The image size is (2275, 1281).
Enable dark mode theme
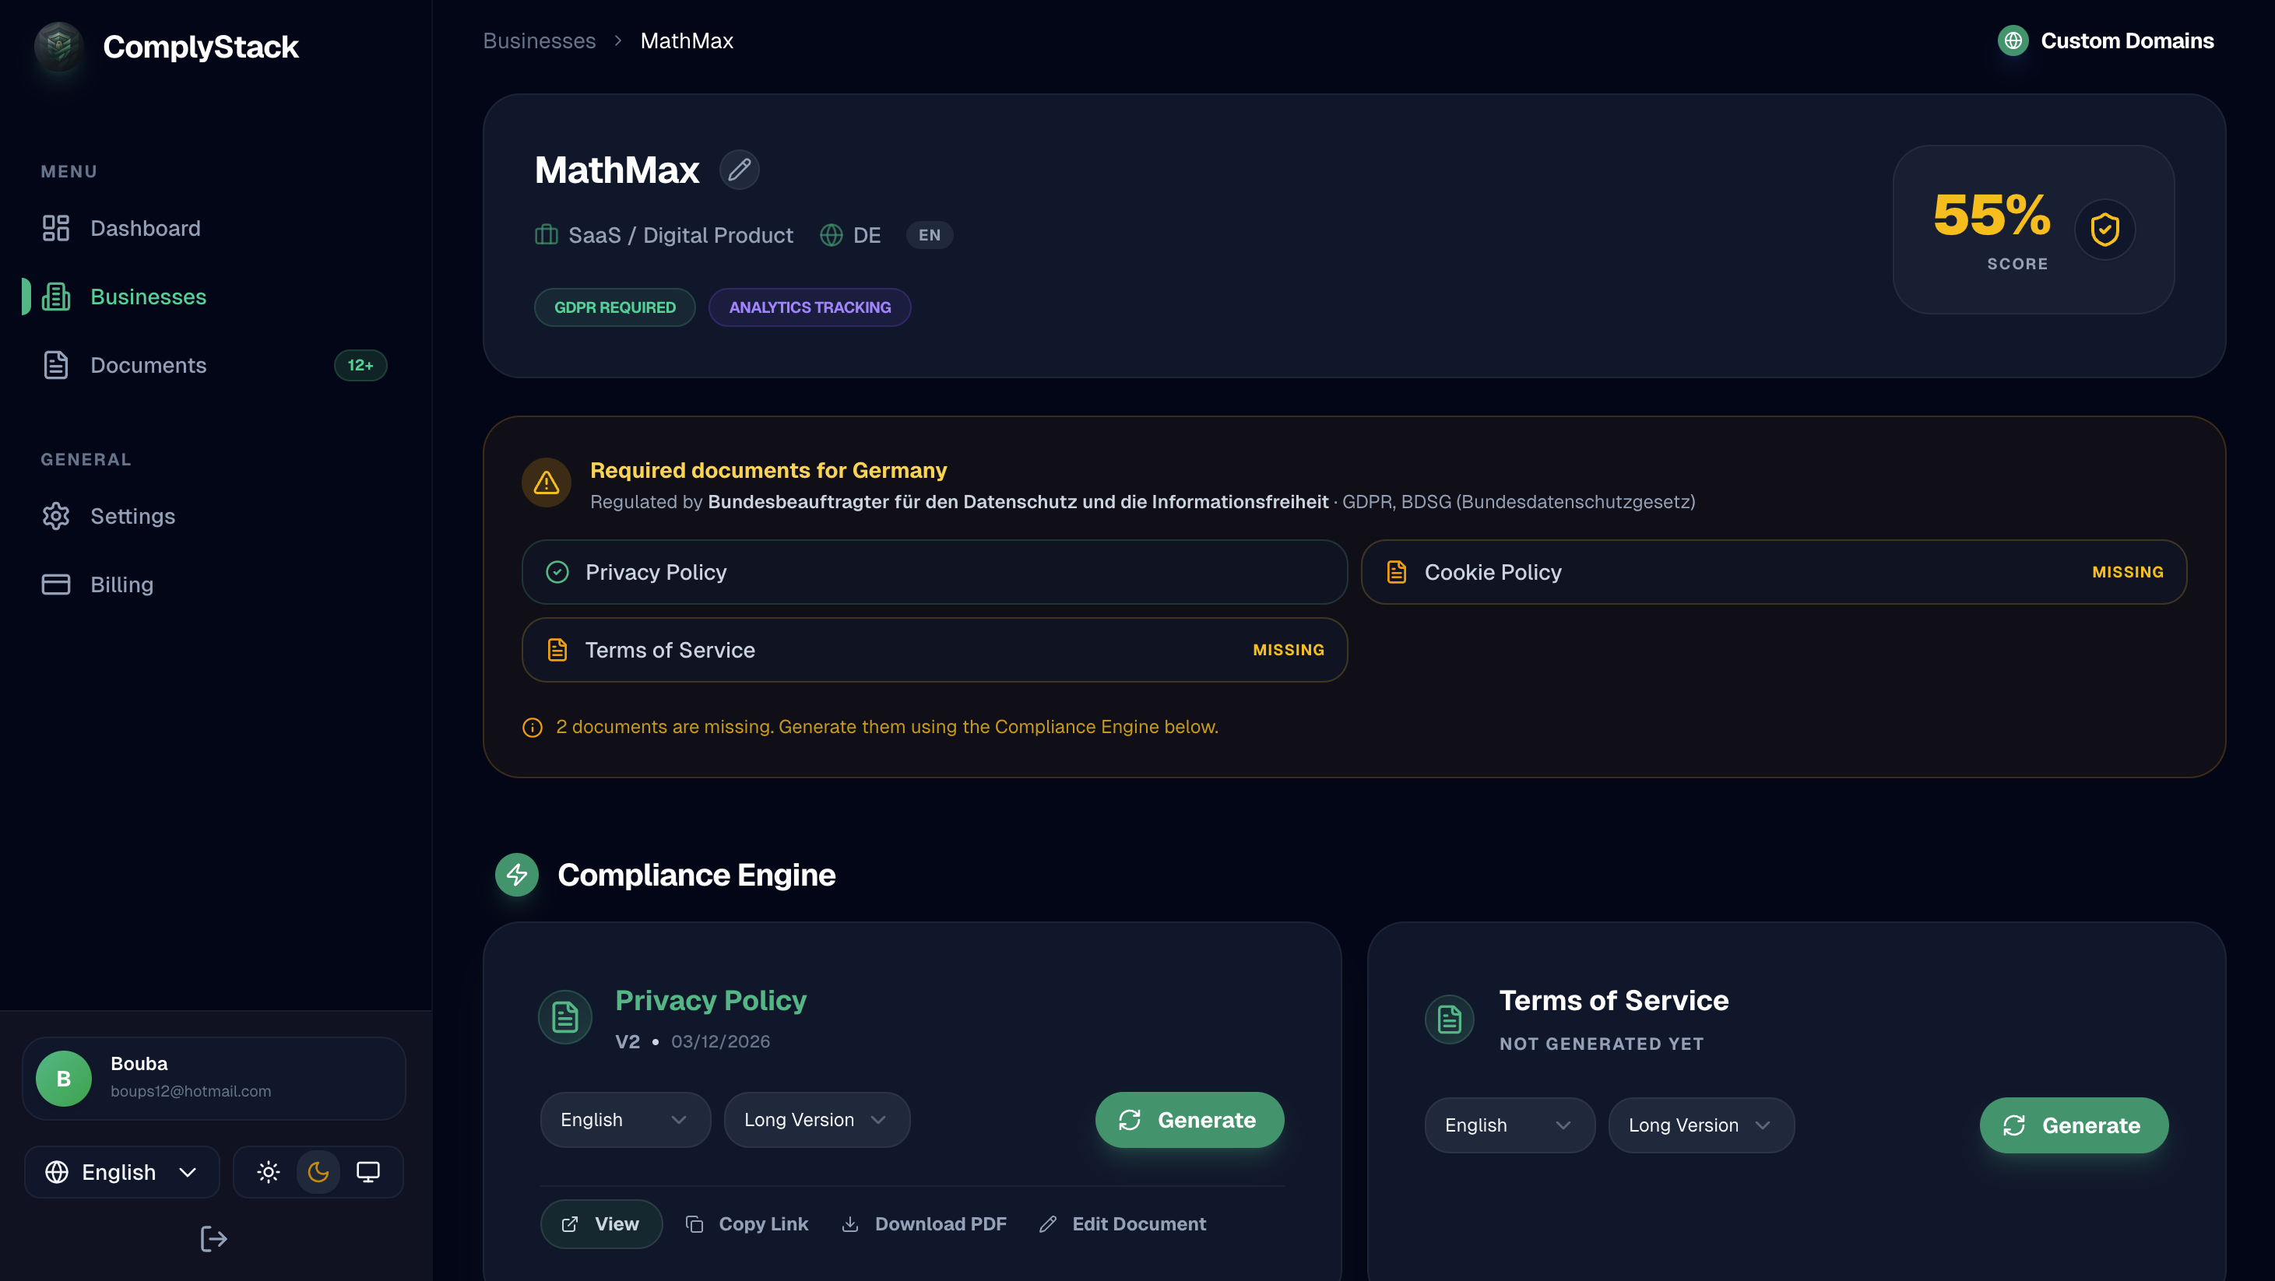[318, 1171]
